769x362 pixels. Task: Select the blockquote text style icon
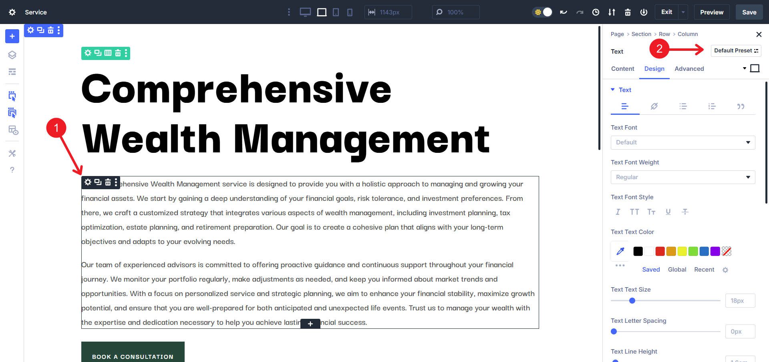click(x=741, y=106)
